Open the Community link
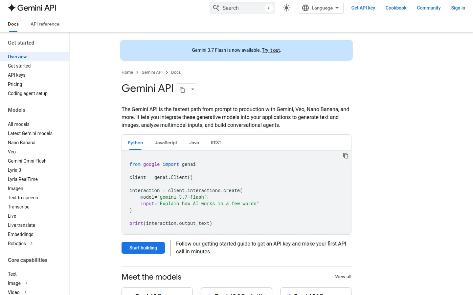Image resolution: width=473 pixels, height=295 pixels. (429, 8)
